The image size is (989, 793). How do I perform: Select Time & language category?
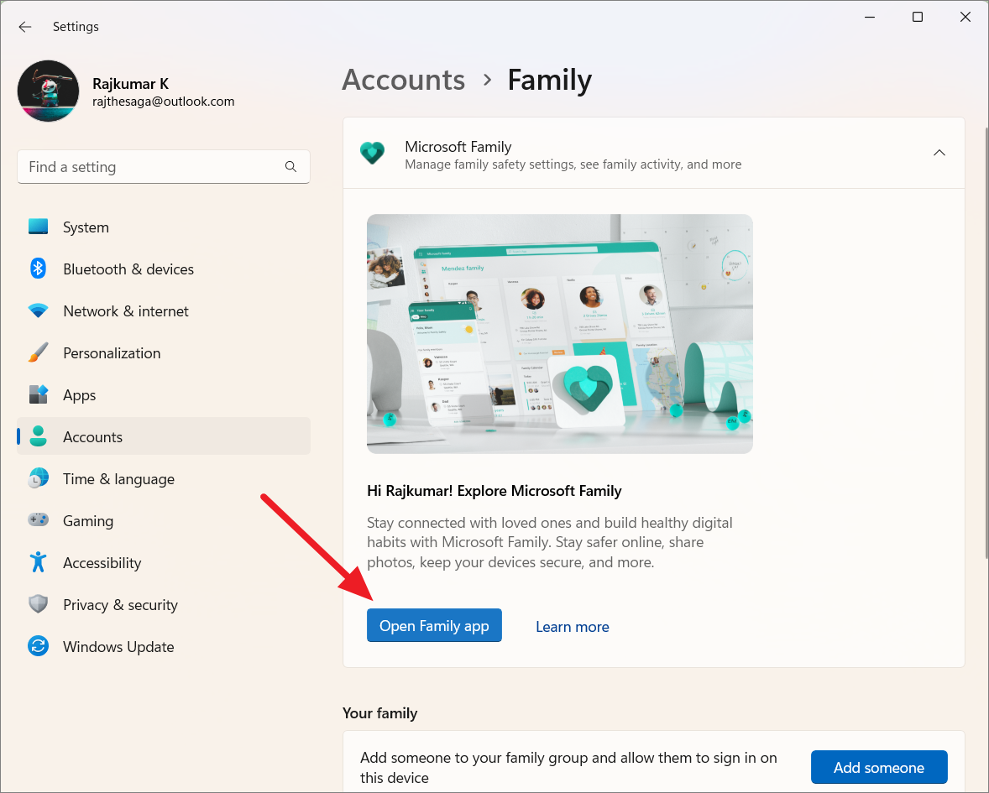coord(164,478)
